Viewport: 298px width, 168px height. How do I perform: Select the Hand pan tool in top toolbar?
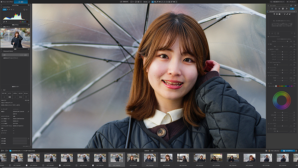153,2
